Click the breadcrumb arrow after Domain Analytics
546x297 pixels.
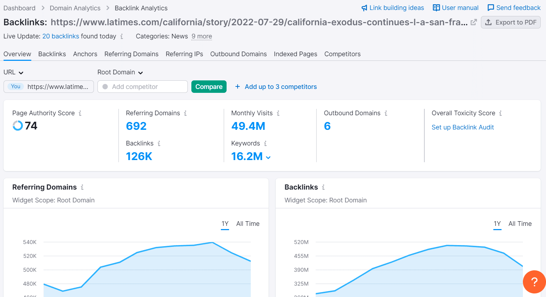click(x=108, y=8)
